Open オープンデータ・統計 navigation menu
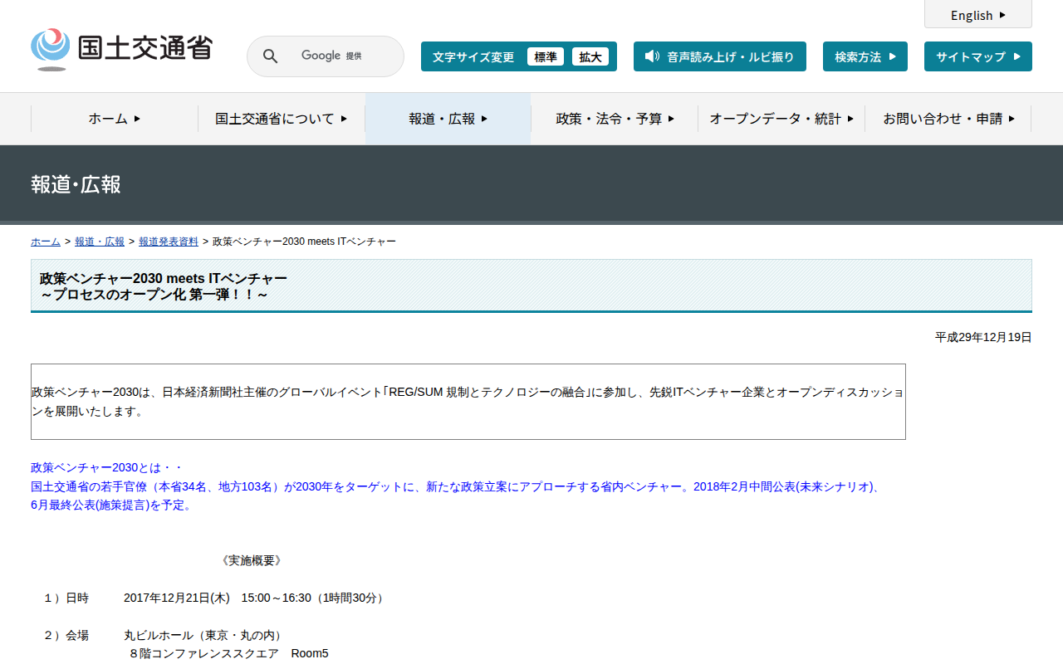Viewport: 1063px width, 664px height. tap(781, 119)
